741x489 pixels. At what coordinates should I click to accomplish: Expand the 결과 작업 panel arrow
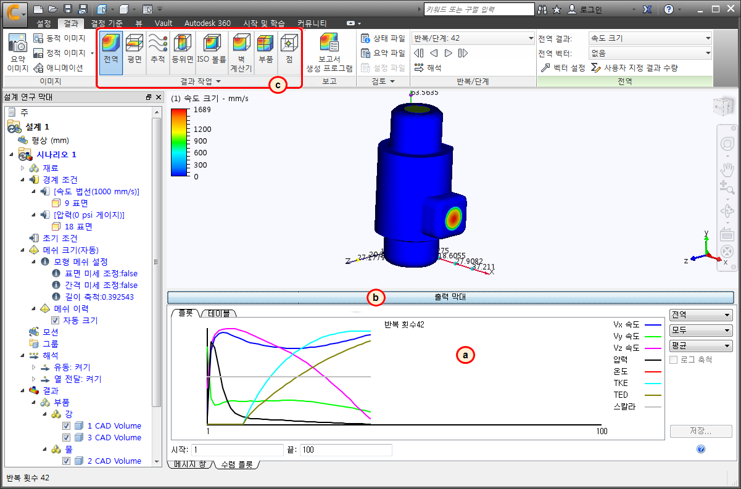point(218,81)
